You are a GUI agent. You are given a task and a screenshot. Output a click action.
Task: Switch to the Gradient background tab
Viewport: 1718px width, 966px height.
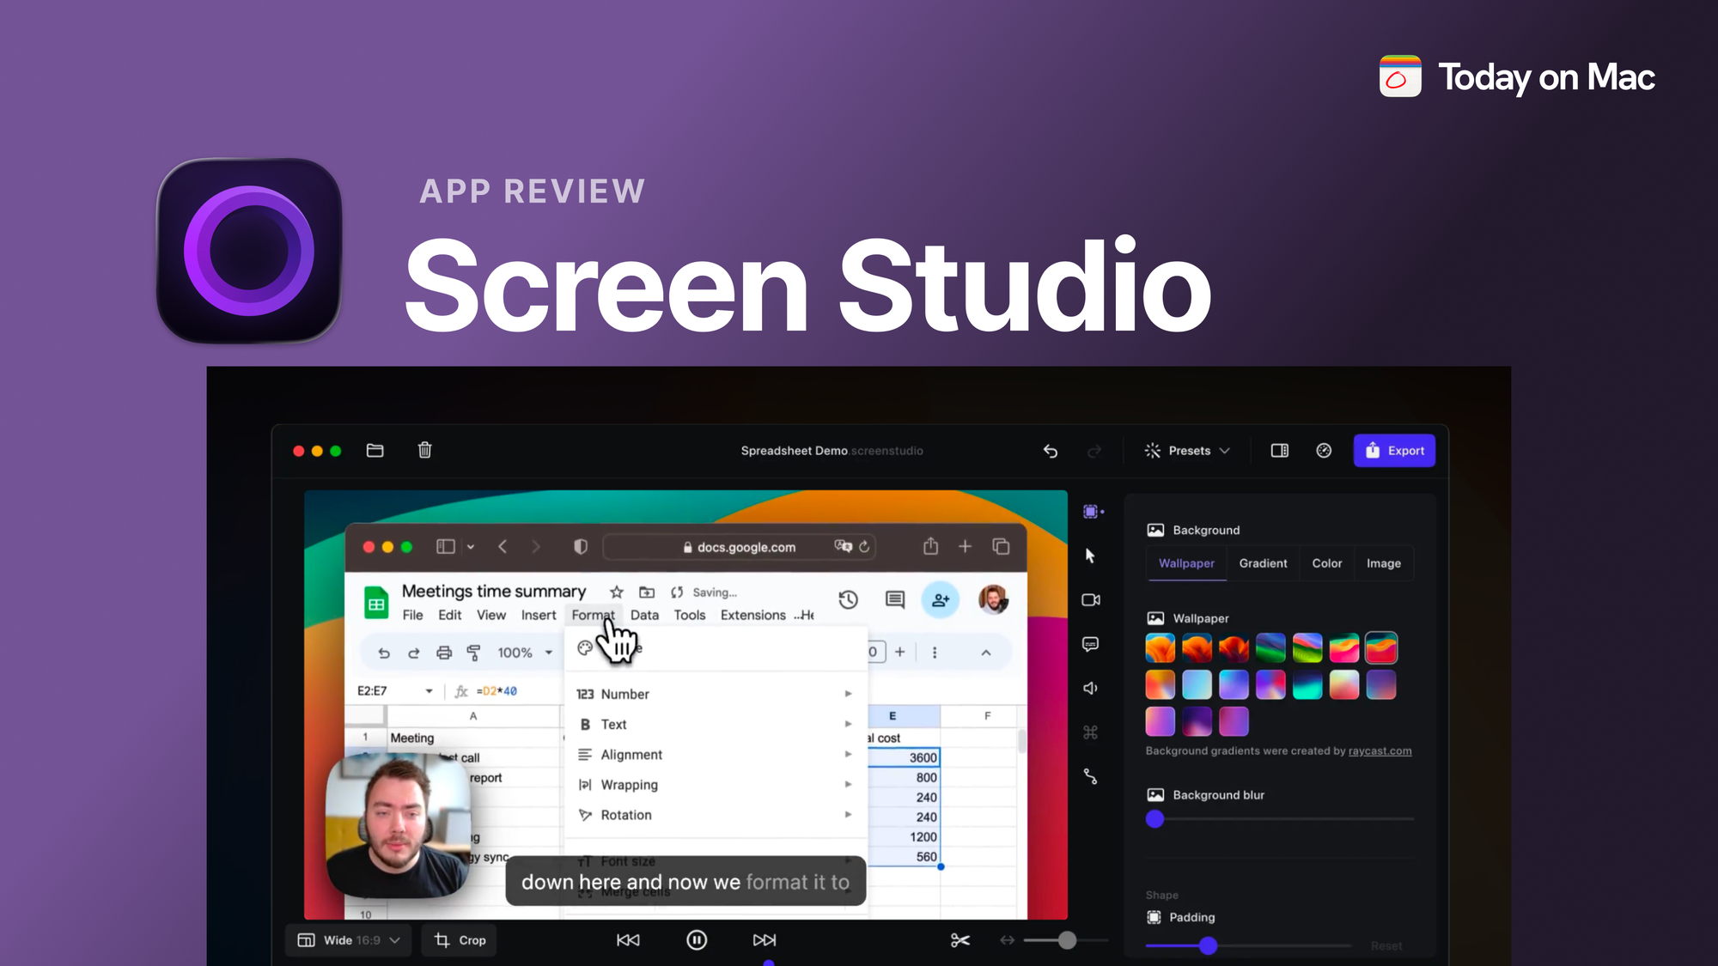coord(1263,563)
